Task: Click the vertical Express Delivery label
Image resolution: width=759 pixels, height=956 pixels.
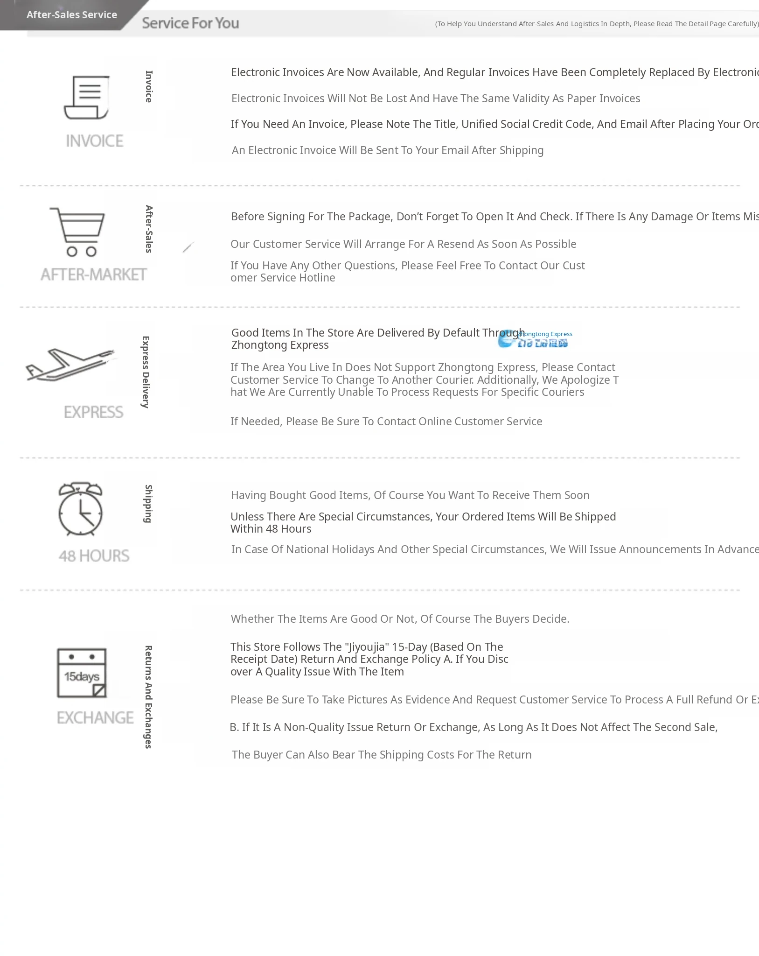Action: coord(146,372)
